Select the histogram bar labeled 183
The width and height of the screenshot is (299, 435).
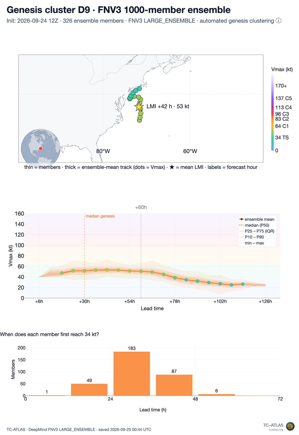click(x=132, y=374)
